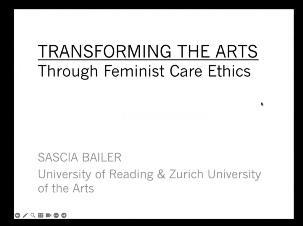Click the last line "of the Arts"

tap(66, 188)
